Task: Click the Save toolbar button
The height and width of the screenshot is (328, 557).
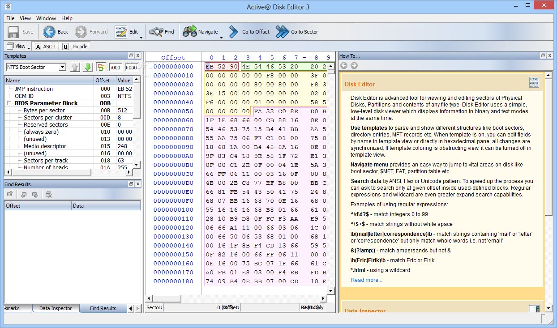Action: (21, 32)
